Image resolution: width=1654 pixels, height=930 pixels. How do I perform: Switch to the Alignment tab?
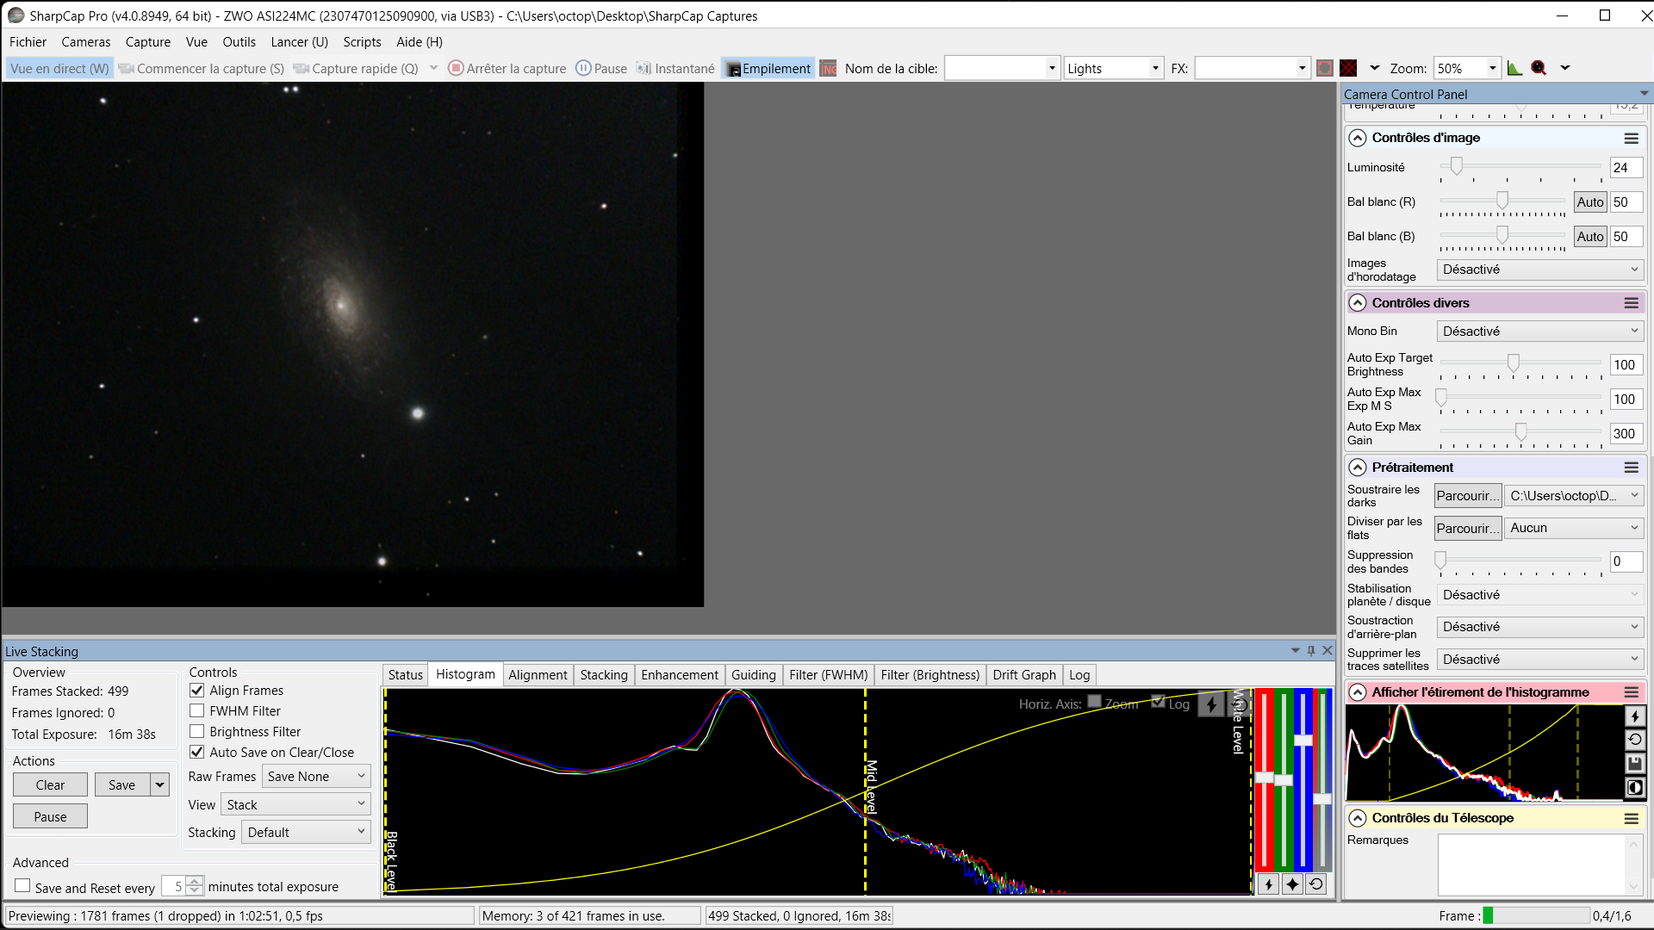538,675
